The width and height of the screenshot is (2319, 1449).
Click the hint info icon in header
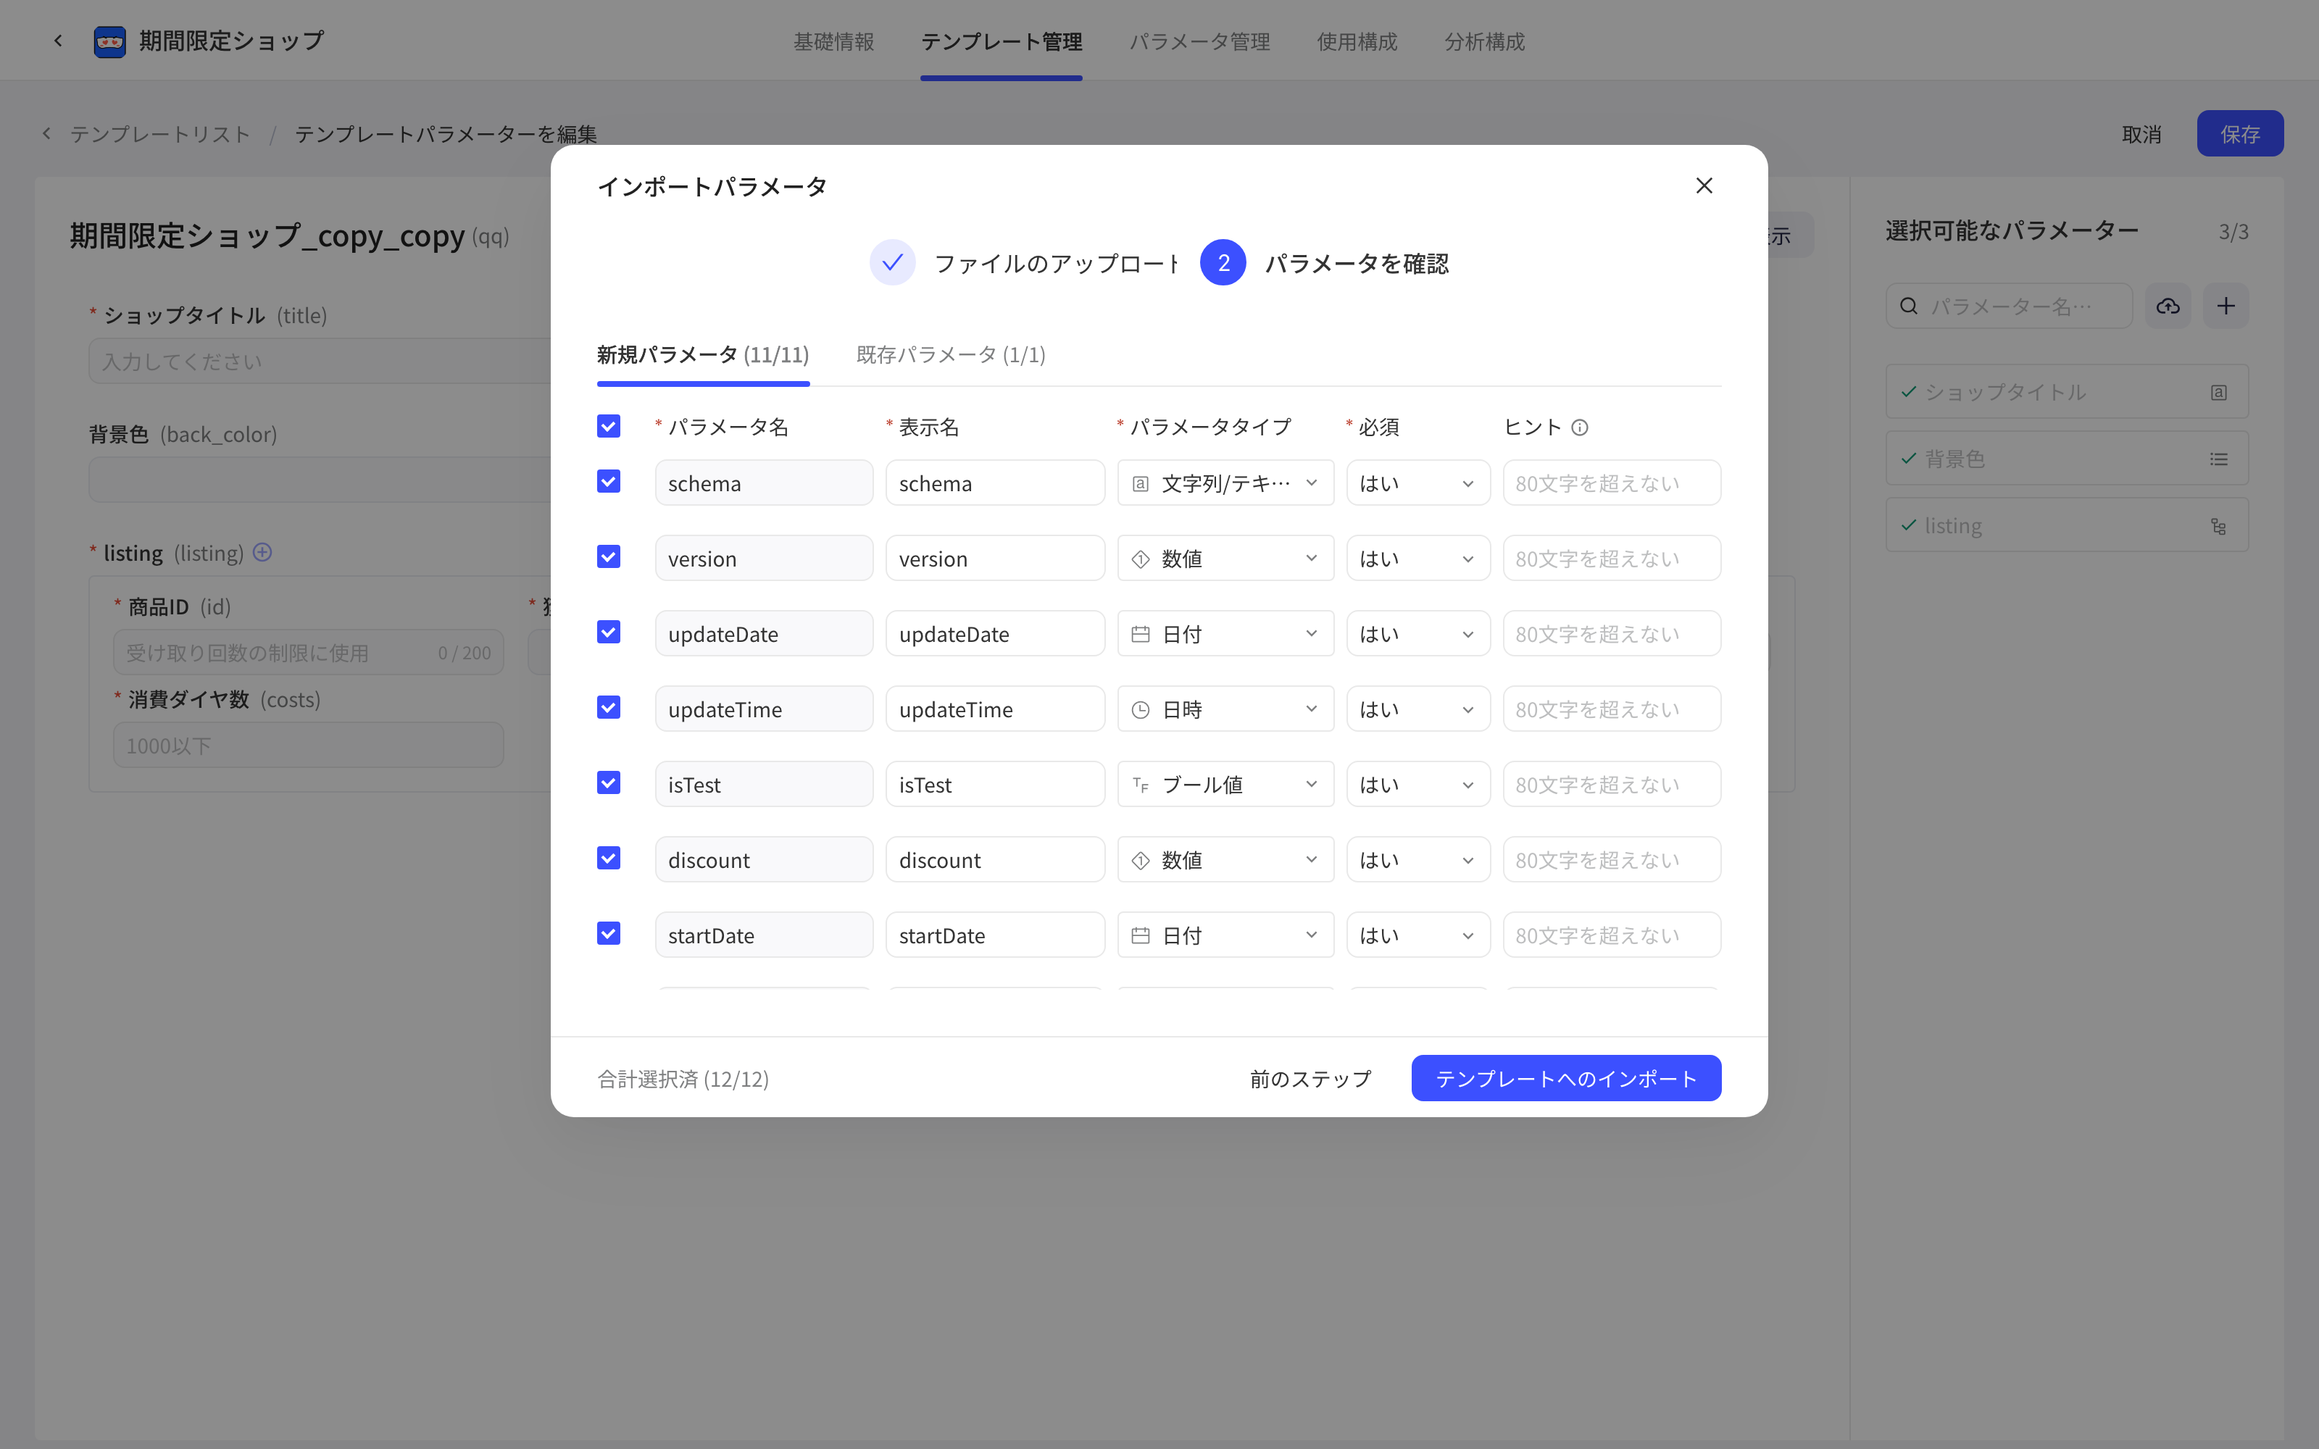[1580, 427]
